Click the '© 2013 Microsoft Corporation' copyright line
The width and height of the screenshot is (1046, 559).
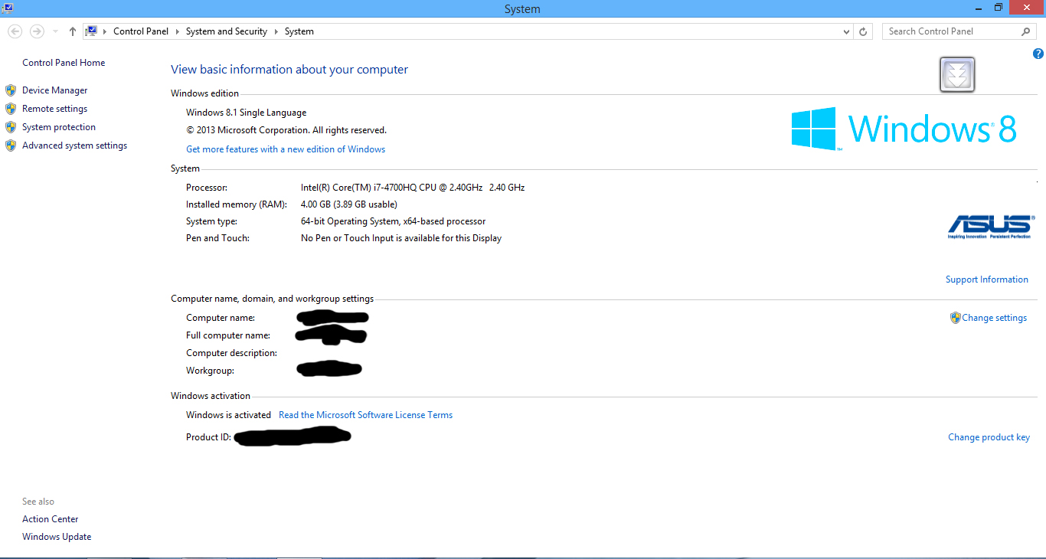286,130
